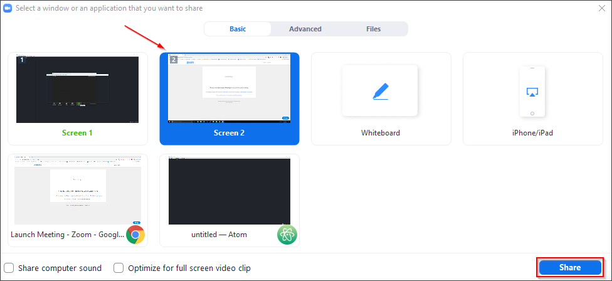Click the Atom editor logo badge
Screen dimensions: 612x281
click(x=287, y=234)
